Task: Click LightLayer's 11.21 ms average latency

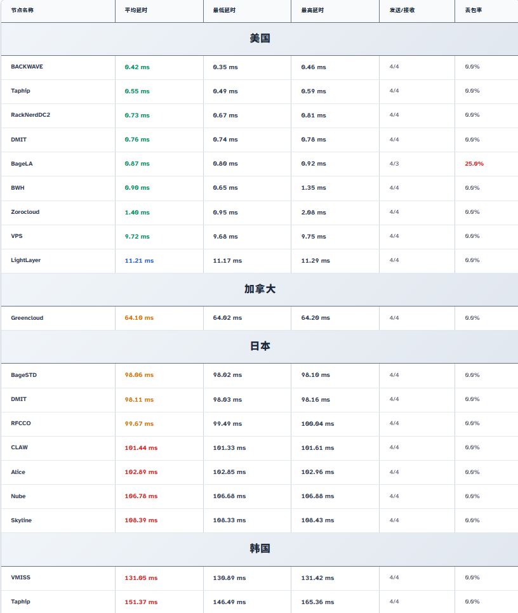Action: 139,261
